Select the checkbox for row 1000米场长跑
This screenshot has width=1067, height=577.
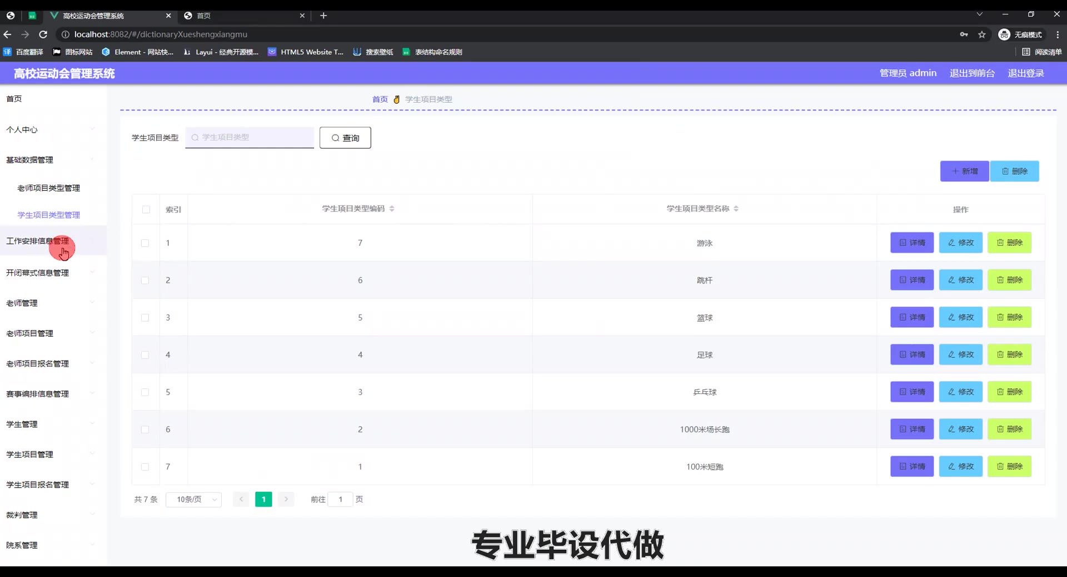145,429
